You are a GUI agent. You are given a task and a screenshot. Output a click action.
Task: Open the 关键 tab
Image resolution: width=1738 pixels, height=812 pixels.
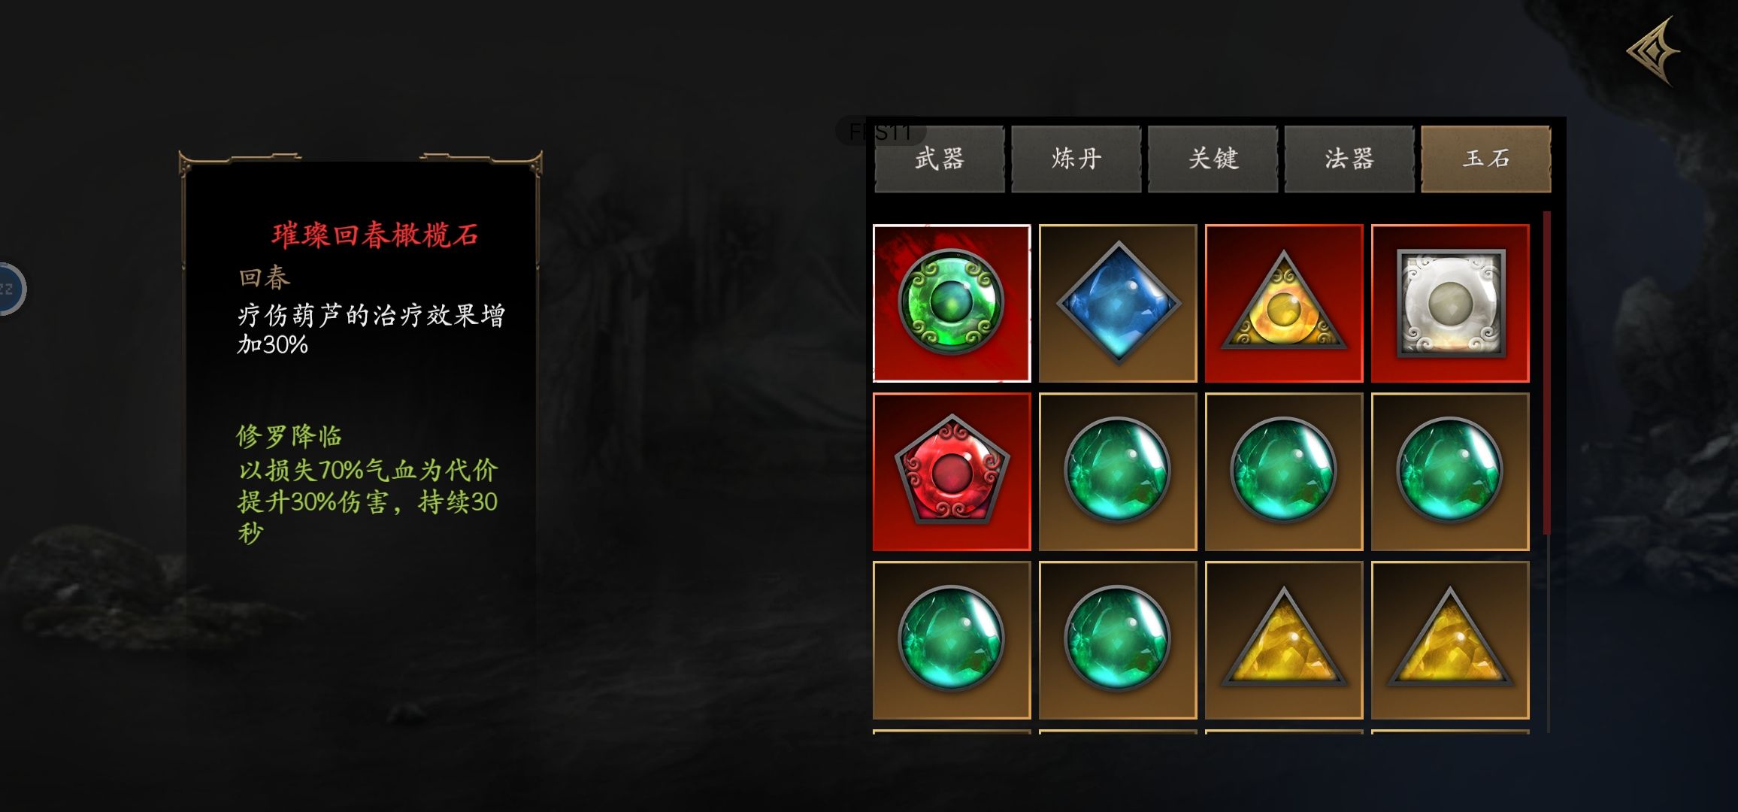point(1213,159)
